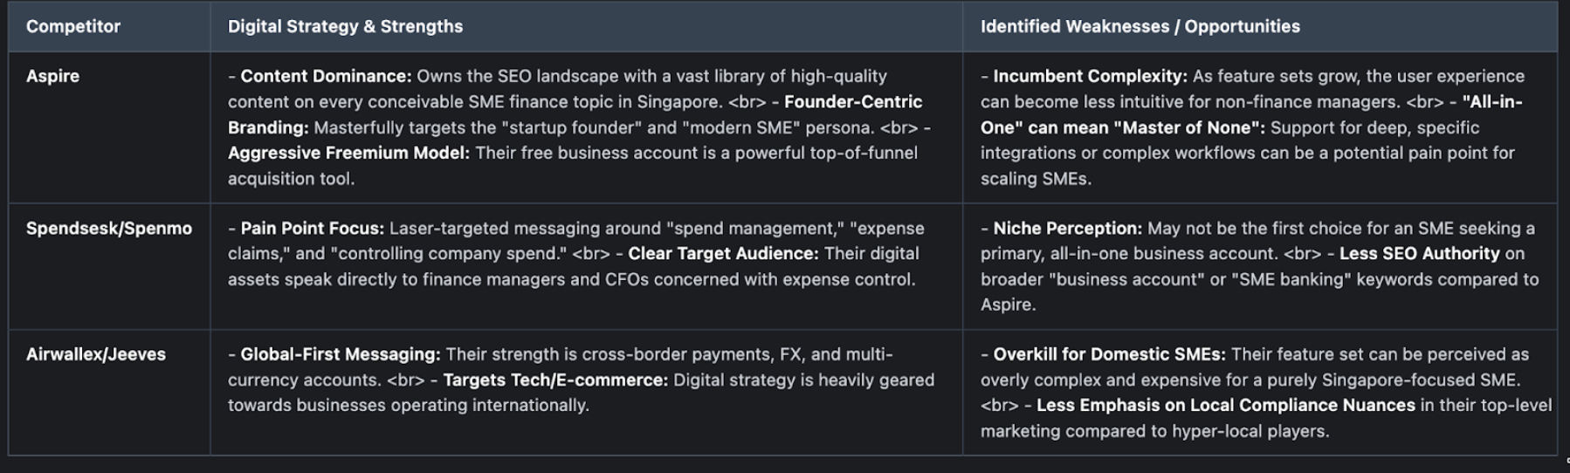Click the Clear Target Audience label
This screenshot has height=473, width=1570.
coord(723,253)
